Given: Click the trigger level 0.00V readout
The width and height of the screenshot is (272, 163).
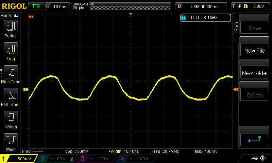Looking at the screenshot, I should [258, 6].
